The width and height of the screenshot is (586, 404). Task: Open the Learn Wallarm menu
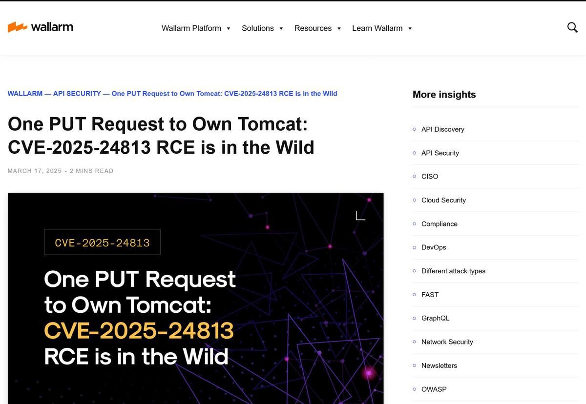377,28
